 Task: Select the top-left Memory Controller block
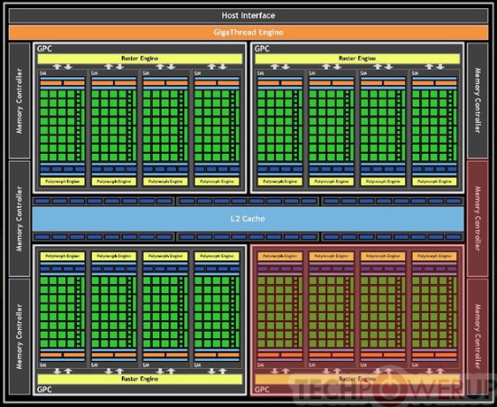coord(19,100)
